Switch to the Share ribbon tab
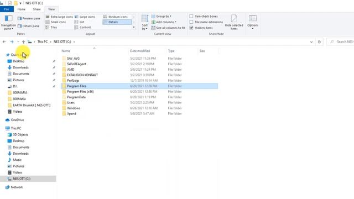 (37, 9)
